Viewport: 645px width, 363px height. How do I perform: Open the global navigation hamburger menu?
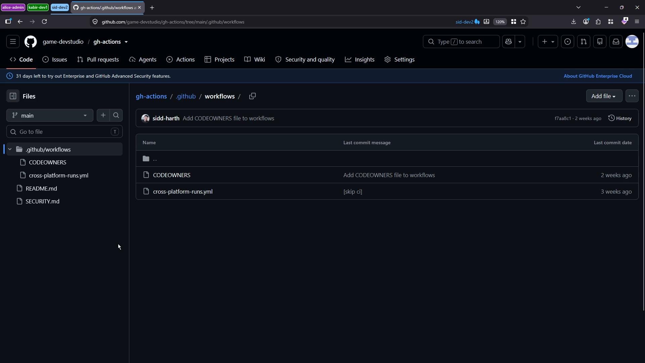13,42
